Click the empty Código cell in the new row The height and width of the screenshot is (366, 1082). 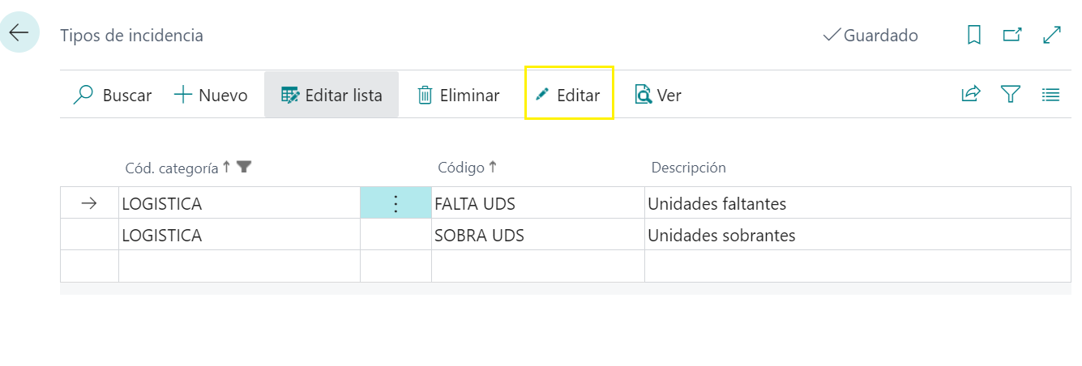point(537,266)
